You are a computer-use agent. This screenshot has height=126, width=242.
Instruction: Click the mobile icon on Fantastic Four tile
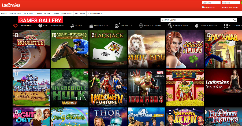(132, 112)
